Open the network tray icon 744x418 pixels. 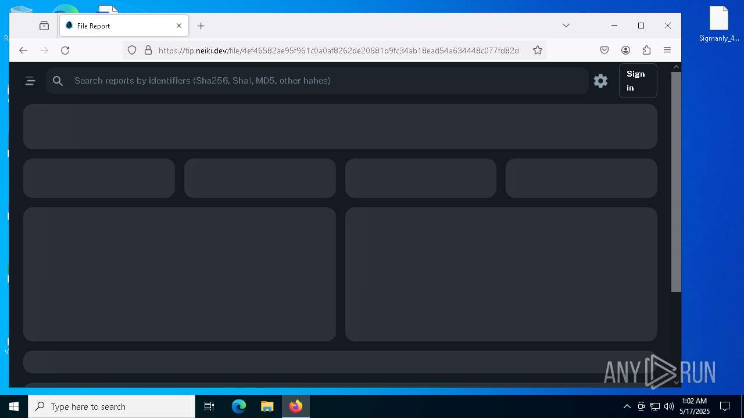(x=655, y=406)
